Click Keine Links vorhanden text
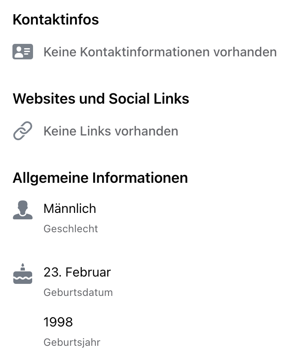This screenshot has width=290, height=363. (x=111, y=131)
